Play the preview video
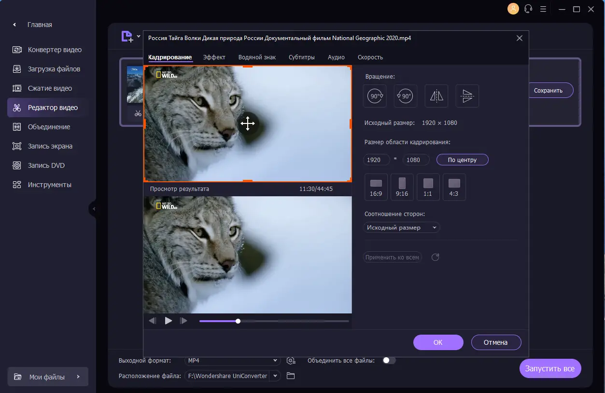The width and height of the screenshot is (605, 393). (169, 321)
